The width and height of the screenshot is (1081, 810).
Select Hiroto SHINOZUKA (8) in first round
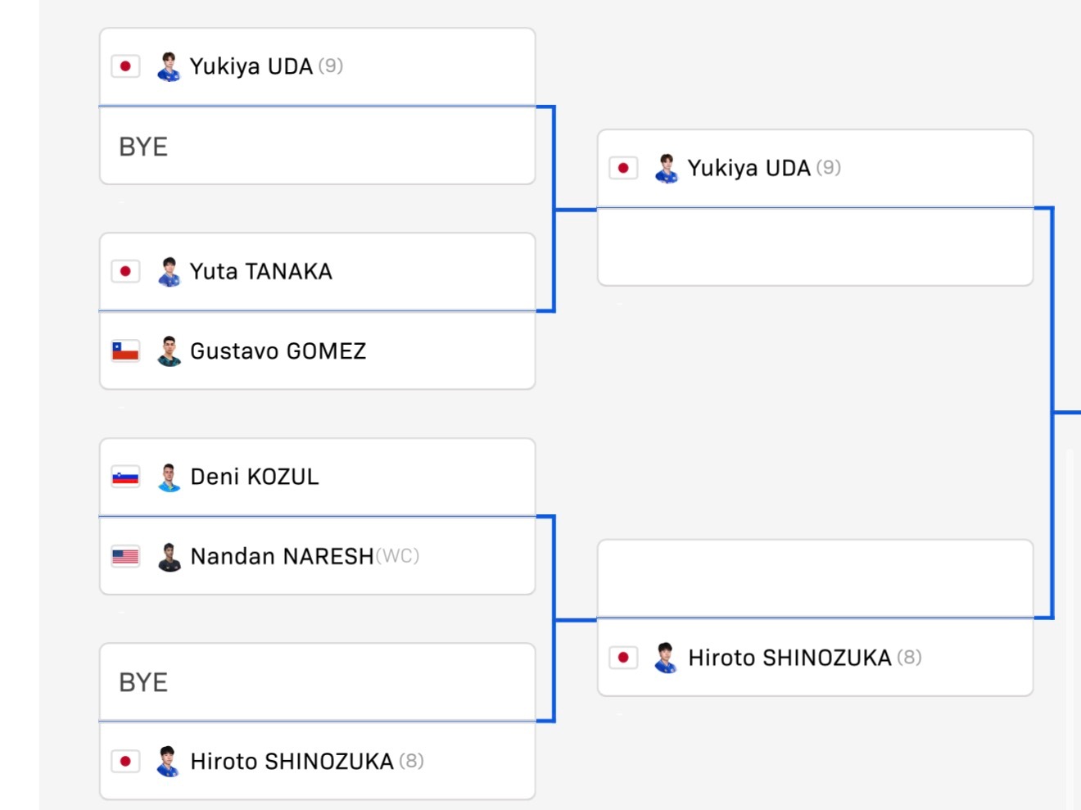(x=317, y=761)
